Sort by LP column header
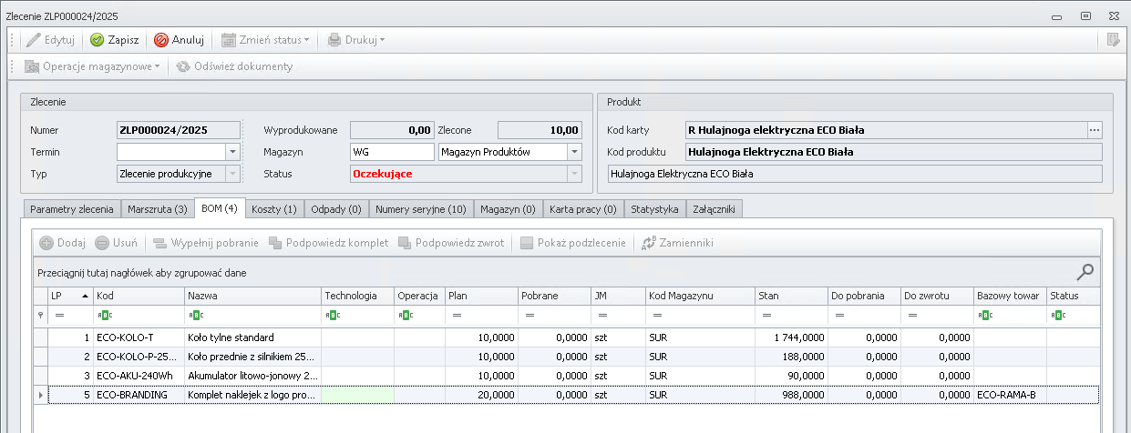1131x433 pixels. (x=71, y=296)
